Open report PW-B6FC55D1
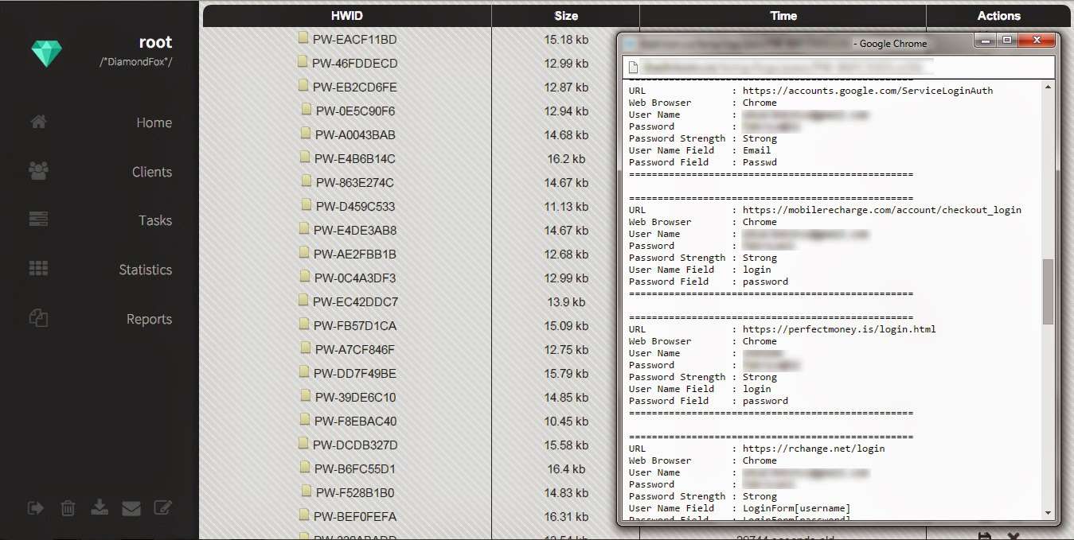1074x540 pixels. 355,469
